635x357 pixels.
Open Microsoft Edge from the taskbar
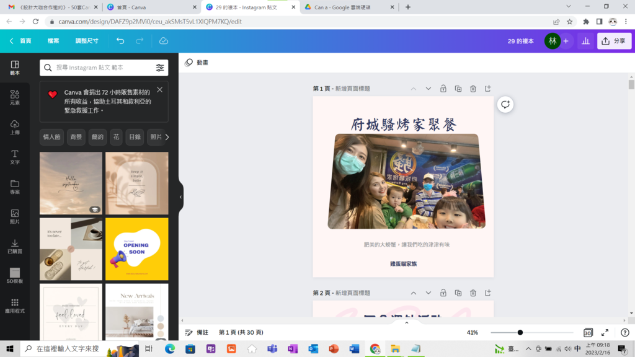click(x=170, y=348)
